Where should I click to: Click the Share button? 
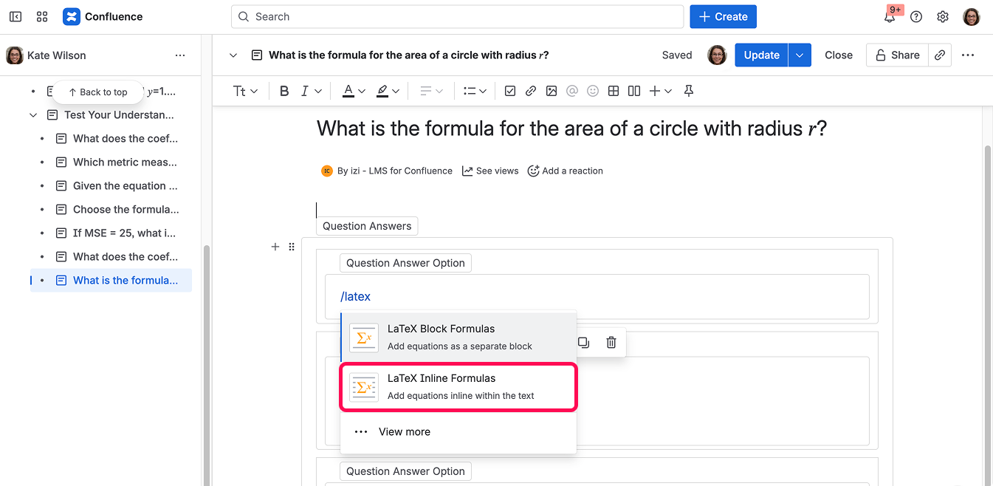tap(897, 55)
